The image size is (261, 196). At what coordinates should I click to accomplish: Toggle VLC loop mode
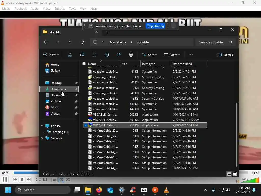coord(61,179)
